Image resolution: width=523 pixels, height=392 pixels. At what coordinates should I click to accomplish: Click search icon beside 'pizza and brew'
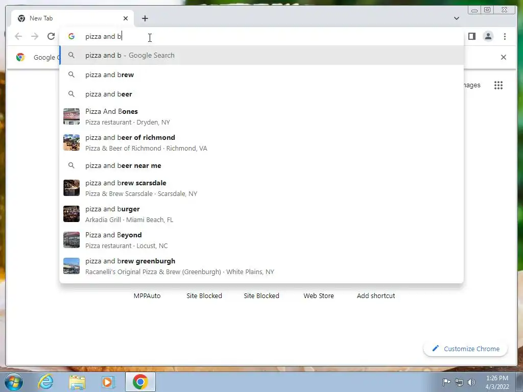tap(72, 75)
